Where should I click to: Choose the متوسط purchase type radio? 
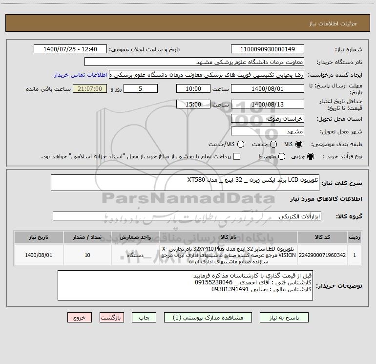click(282, 156)
